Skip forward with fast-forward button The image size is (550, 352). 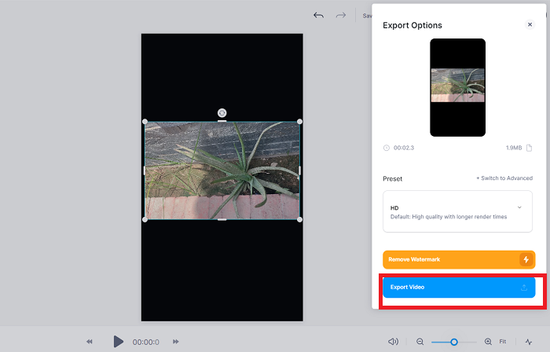(176, 342)
